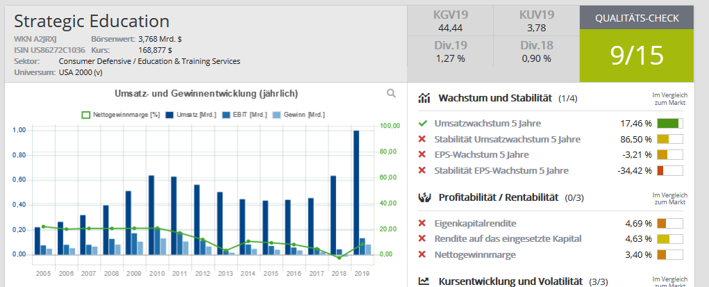Click the red X beside Nettogewinnmarge
Screen dimensions: 709x287
coord(422,255)
